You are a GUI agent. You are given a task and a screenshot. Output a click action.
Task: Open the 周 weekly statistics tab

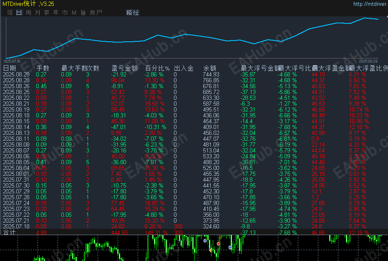(x=28, y=13)
